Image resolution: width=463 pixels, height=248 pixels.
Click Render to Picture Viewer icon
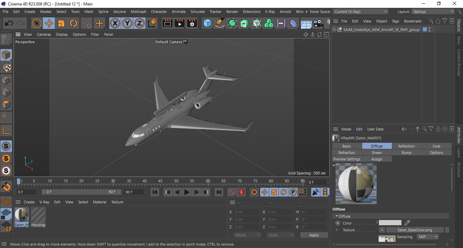point(180,23)
